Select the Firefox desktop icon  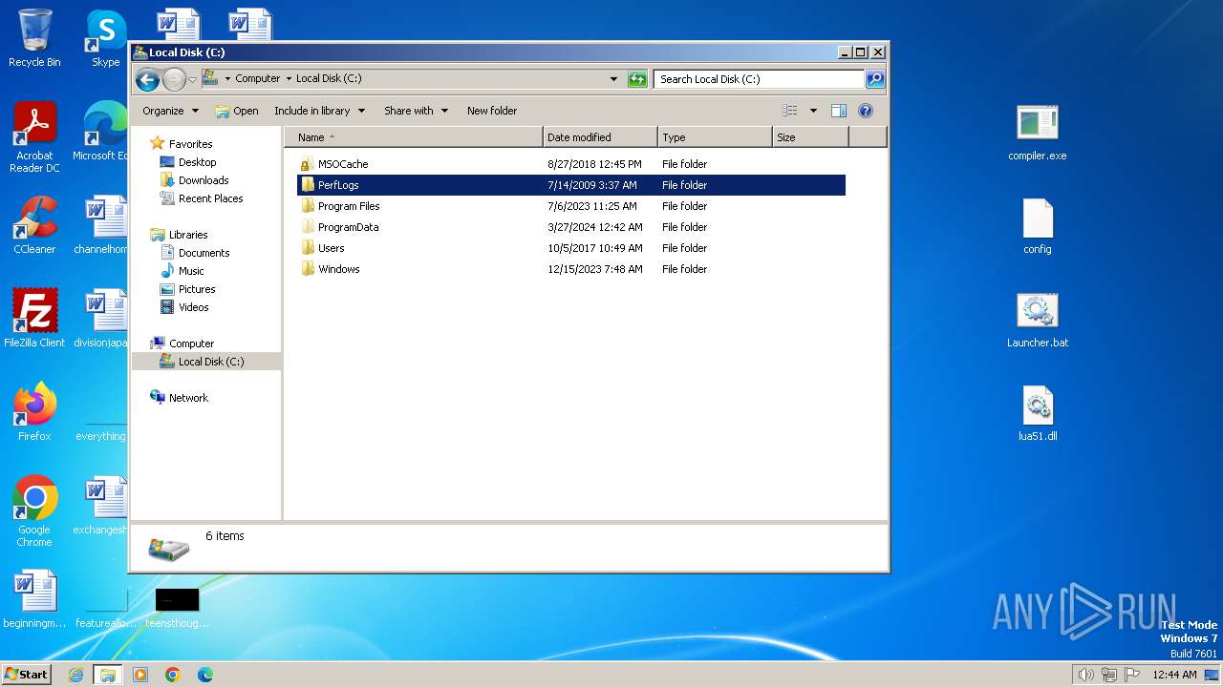pyautogui.click(x=34, y=412)
